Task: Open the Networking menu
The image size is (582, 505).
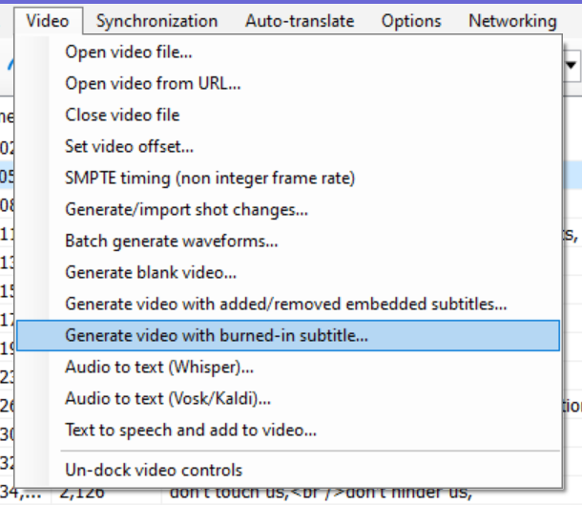Action: [512, 20]
